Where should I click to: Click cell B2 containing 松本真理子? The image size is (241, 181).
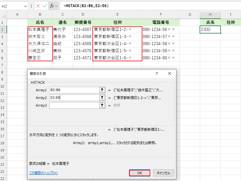click(x=40, y=29)
